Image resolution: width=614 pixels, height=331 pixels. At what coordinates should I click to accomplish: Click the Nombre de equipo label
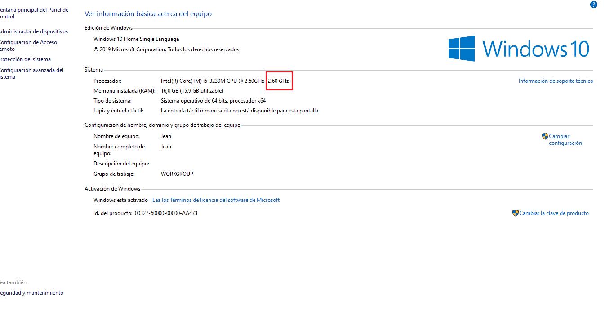116,136
